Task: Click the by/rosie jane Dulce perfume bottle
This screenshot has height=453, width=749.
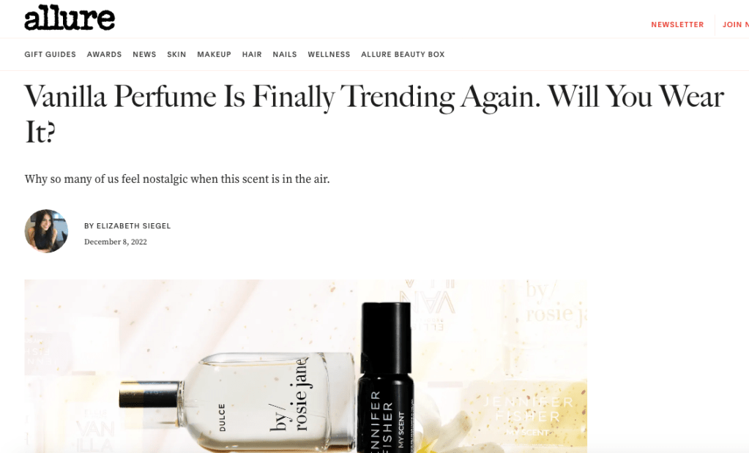Action: point(239,400)
